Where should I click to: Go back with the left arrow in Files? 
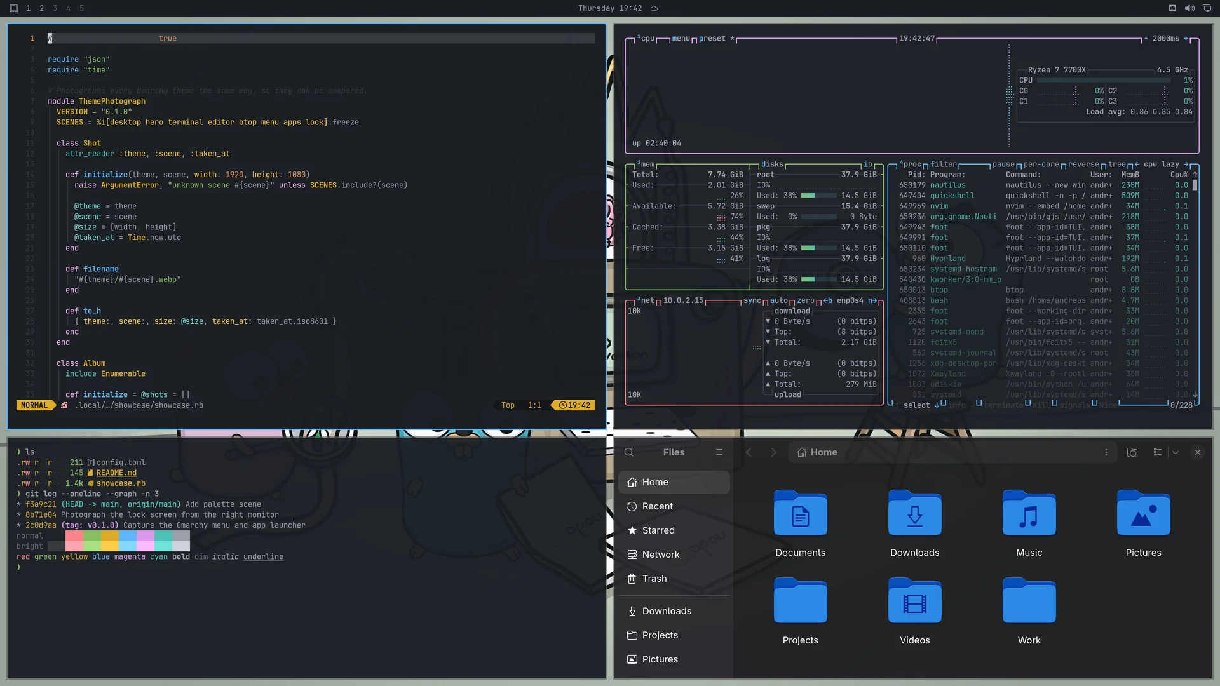click(x=749, y=452)
